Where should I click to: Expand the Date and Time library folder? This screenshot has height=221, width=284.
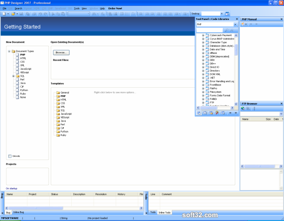203,50
